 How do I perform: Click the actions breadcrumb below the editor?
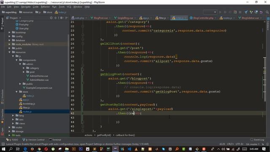coord(88,135)
